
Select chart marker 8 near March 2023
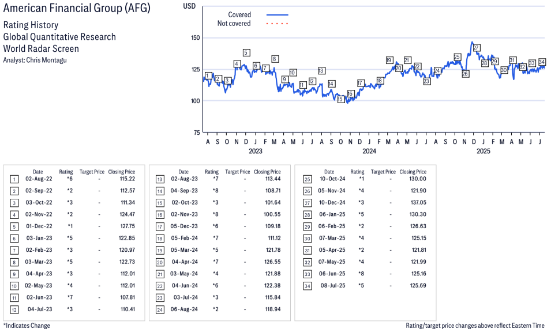(x=275, y=59)
